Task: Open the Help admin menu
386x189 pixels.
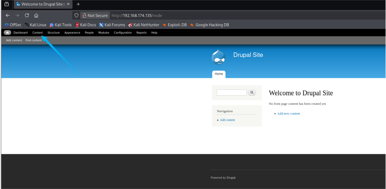Action: tap(154, 33)
